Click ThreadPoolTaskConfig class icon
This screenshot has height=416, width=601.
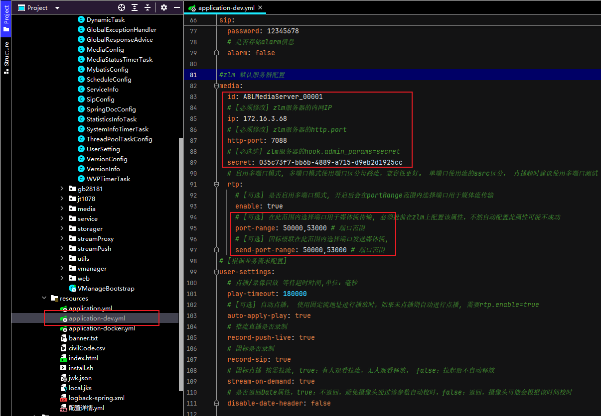click(x=81, y=139)
